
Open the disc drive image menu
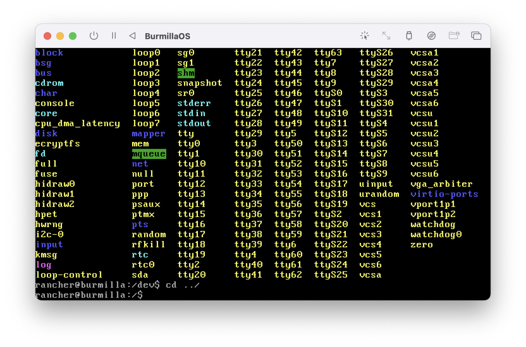coord(431,36)
